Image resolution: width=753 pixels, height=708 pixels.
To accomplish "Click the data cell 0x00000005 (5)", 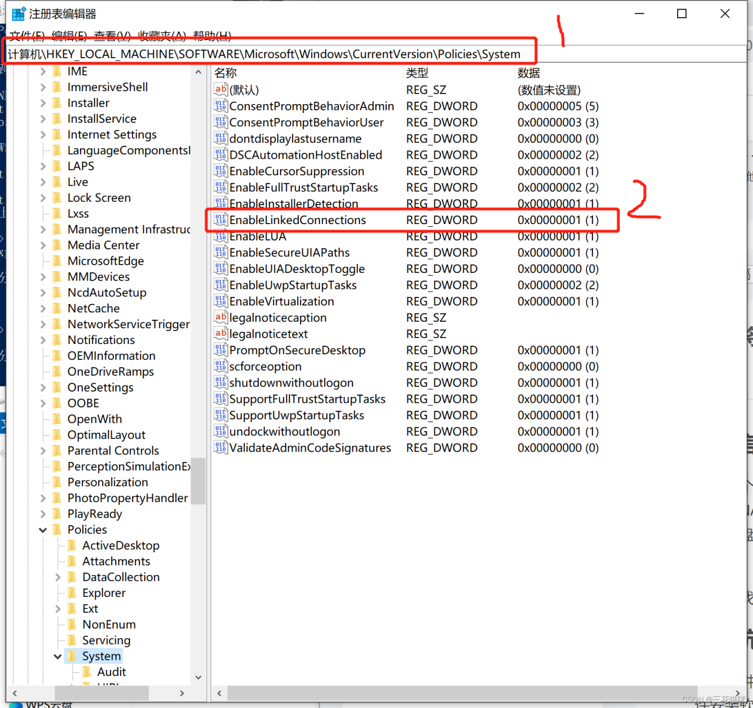I will click(558, 106).
